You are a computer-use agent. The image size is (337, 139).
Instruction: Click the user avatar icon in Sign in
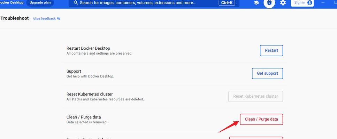tap(309, 3)
